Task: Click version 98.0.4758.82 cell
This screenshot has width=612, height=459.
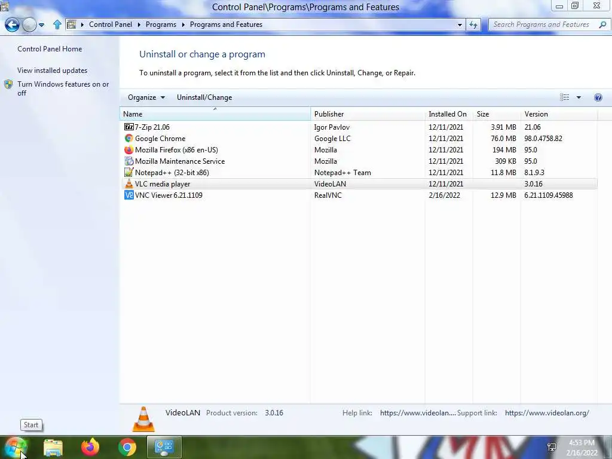Action: click(543, 139)
